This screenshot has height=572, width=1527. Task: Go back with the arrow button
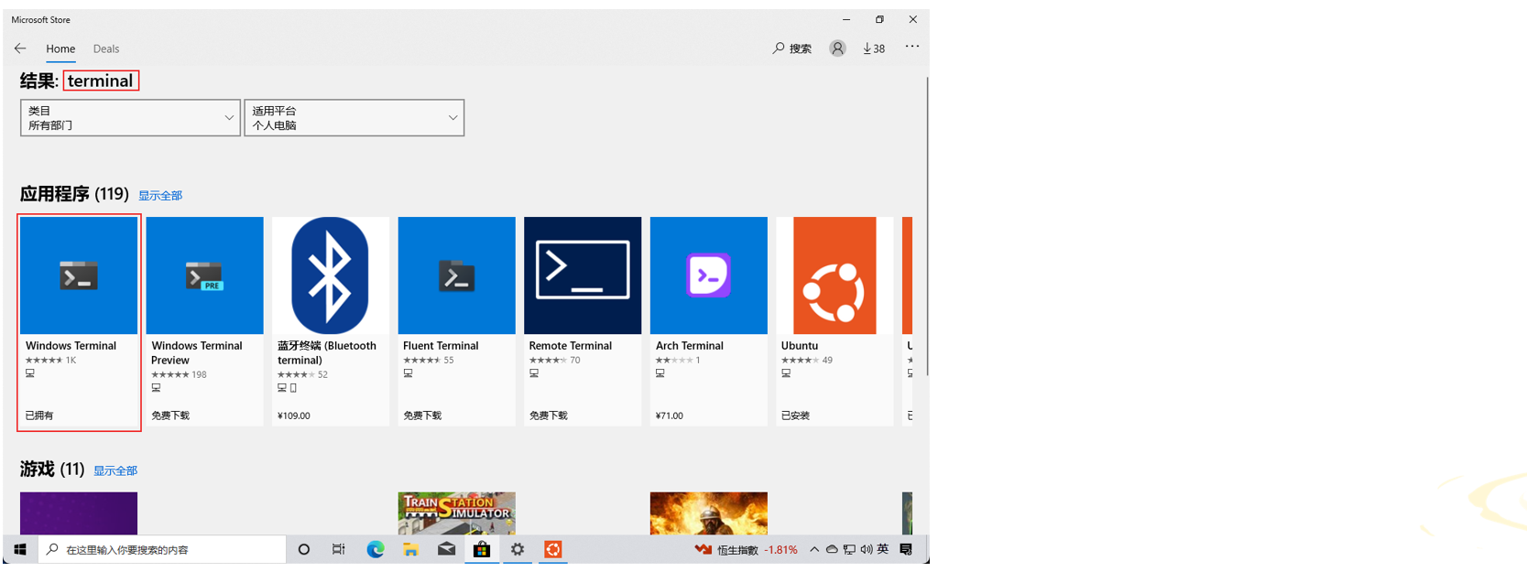point(20,49)
